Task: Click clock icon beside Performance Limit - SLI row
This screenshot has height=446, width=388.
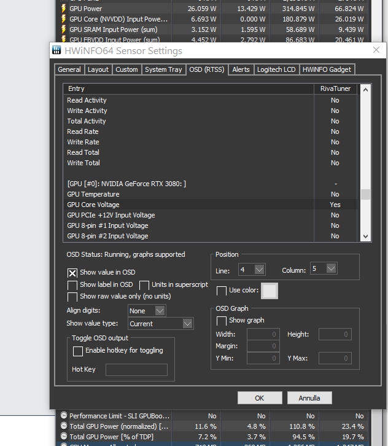Action: tap(64, 415)
